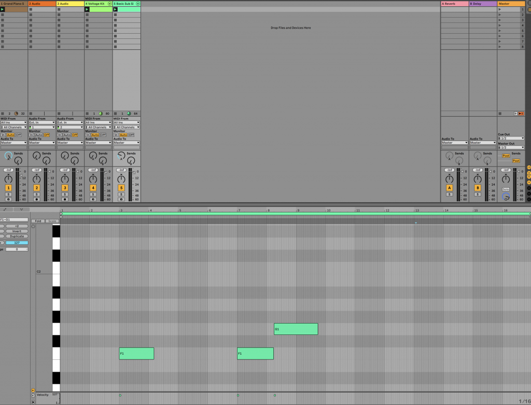The width and height of the screenshot is (531, 405).
Task: Click Fold to fold the piano roll
Action: pyautogui.click(x=38, y=221)
